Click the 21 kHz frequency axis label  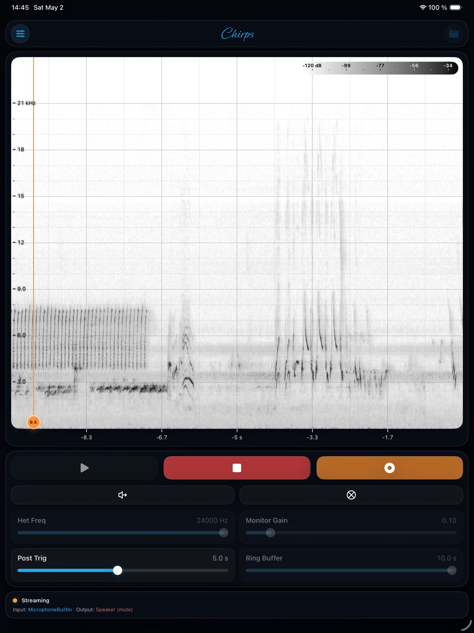pos(26,103)
